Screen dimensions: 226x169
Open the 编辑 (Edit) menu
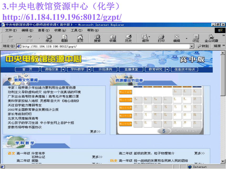pyautogui.click(x=27, y=30)
